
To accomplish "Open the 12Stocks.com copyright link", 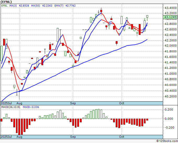I will 167,141.
